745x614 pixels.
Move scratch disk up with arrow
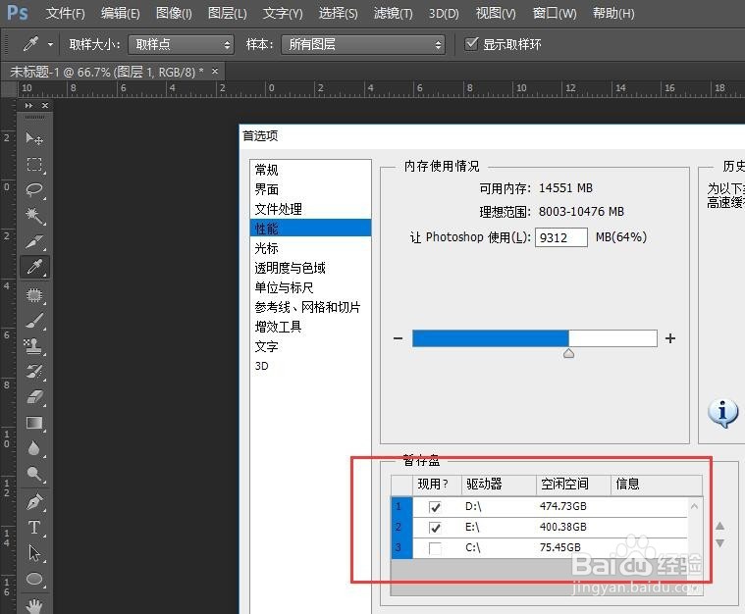pyautogui.click(x=719, y=526)
